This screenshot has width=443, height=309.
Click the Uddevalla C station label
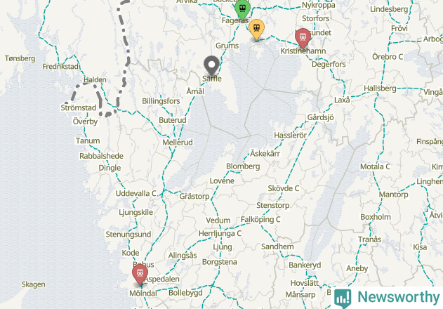[x=136, y=194]
